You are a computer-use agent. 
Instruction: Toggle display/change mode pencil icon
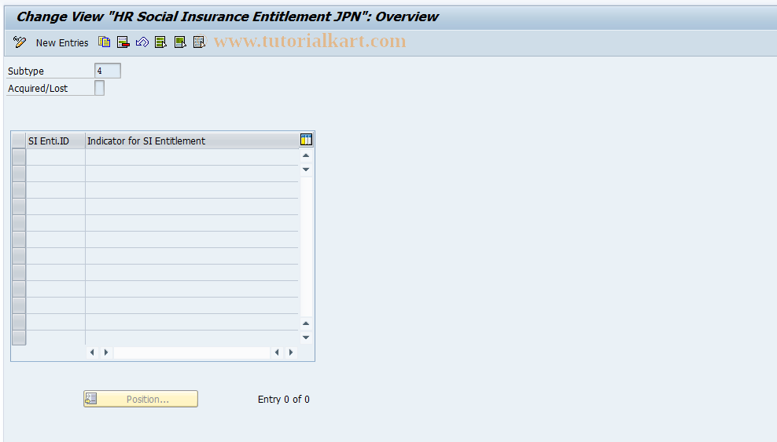click(x=20, y=42)
